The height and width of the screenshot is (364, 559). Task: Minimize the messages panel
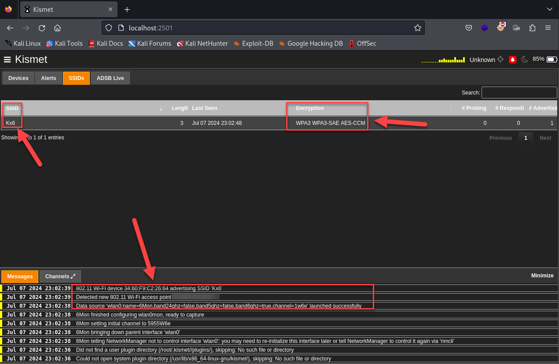(x=542, y=276)
